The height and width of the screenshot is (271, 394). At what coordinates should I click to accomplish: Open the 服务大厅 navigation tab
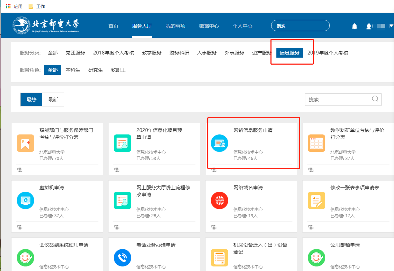[x=142, y=26]
